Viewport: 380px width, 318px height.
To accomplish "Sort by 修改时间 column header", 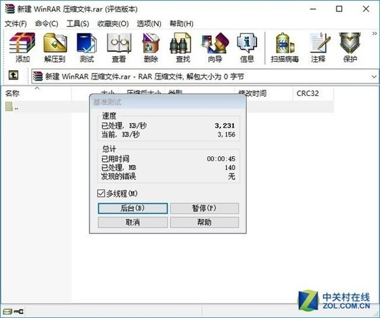I will tap(264, 94).
